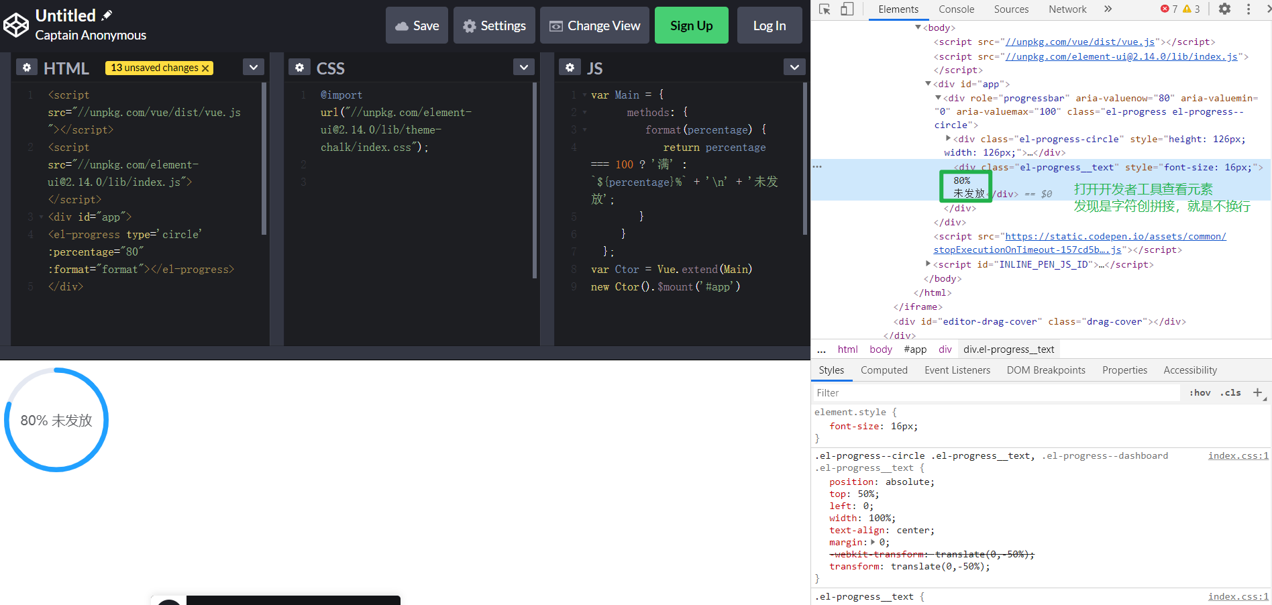Open DevTools settings gear
Screen dimensions: 1272x605
1224,9
